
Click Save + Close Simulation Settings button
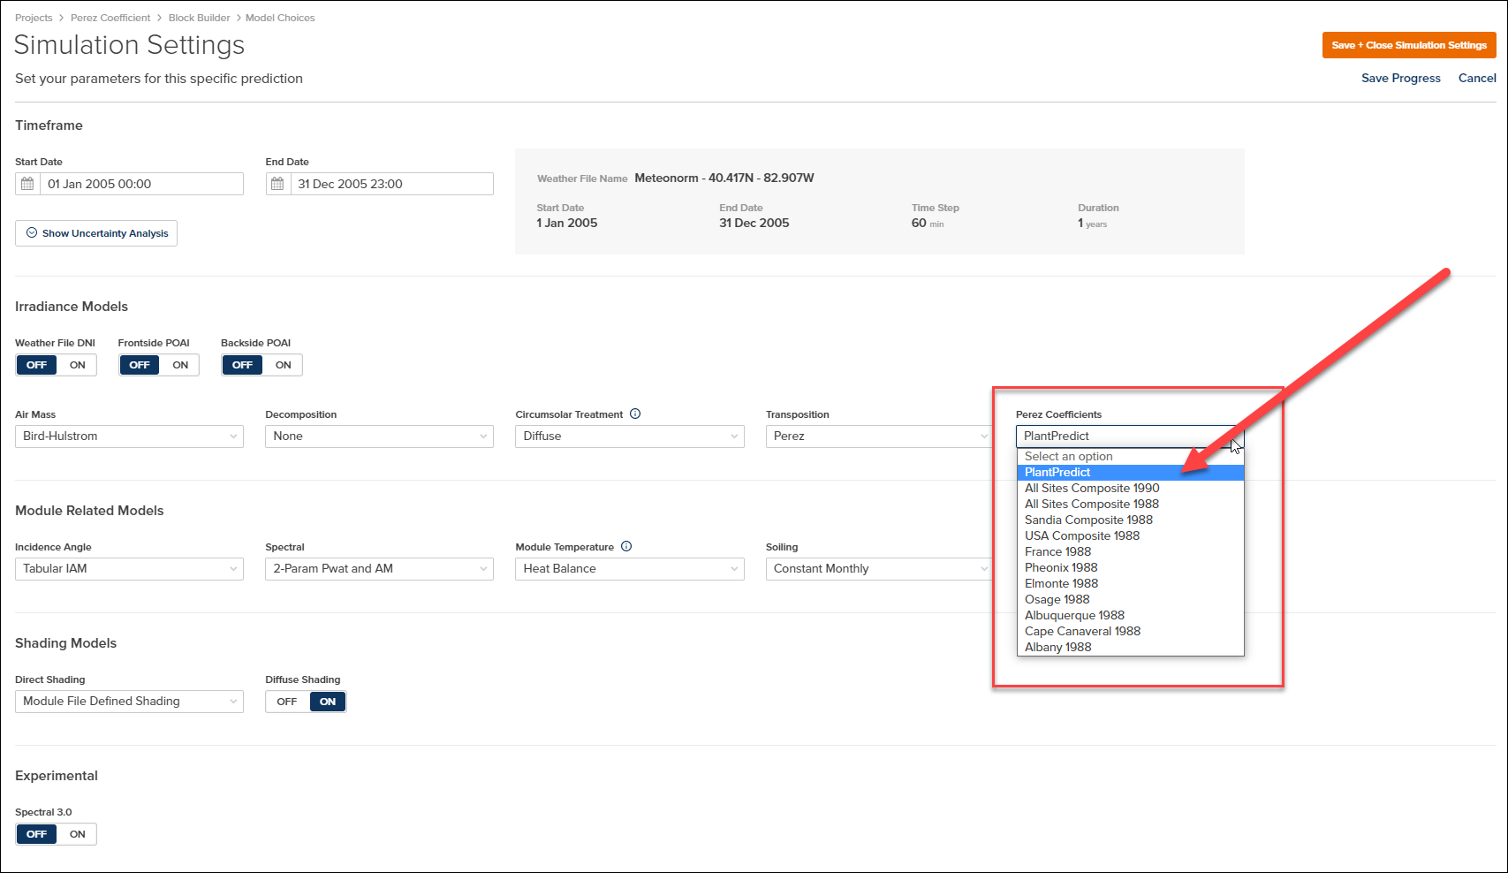point(1409,45)
